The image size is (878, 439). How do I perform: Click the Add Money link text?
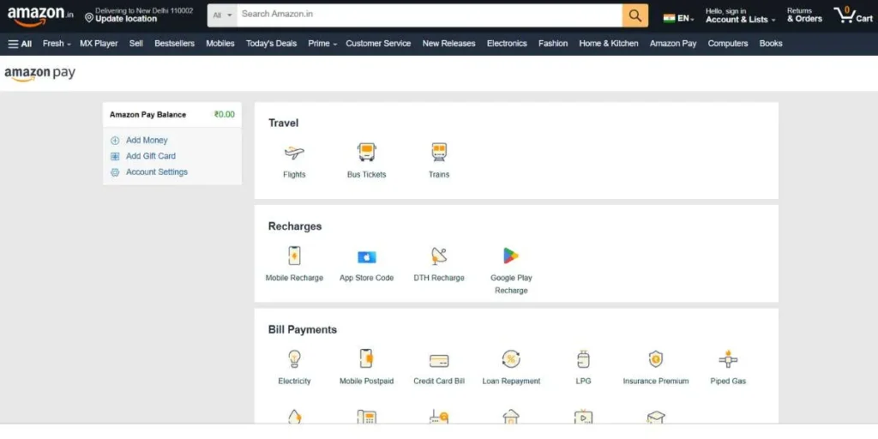(147, 141)
